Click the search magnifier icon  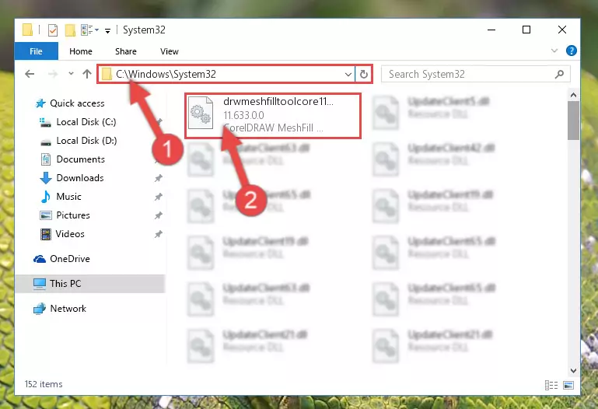pyautogui.click(x=559, y=75)
